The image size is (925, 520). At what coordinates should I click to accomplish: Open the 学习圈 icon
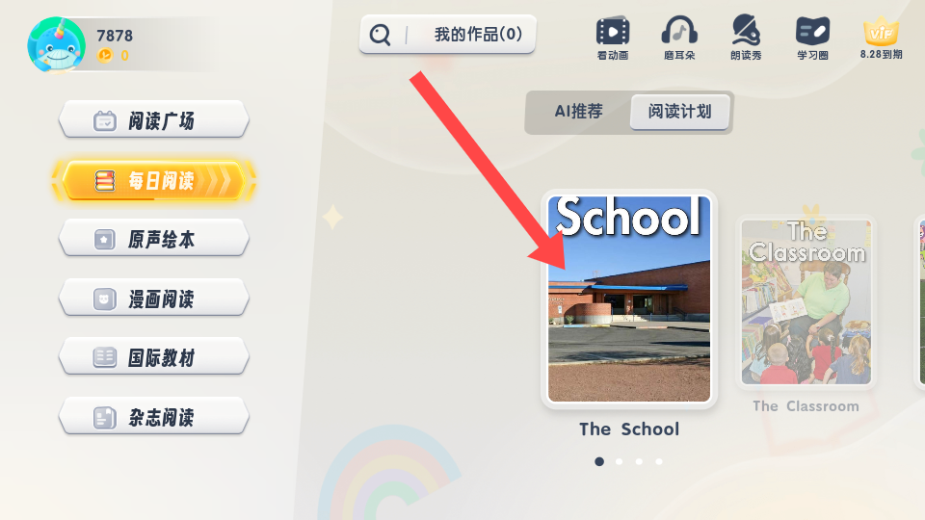812,31
